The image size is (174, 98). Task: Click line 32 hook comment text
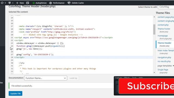point(58,69)
